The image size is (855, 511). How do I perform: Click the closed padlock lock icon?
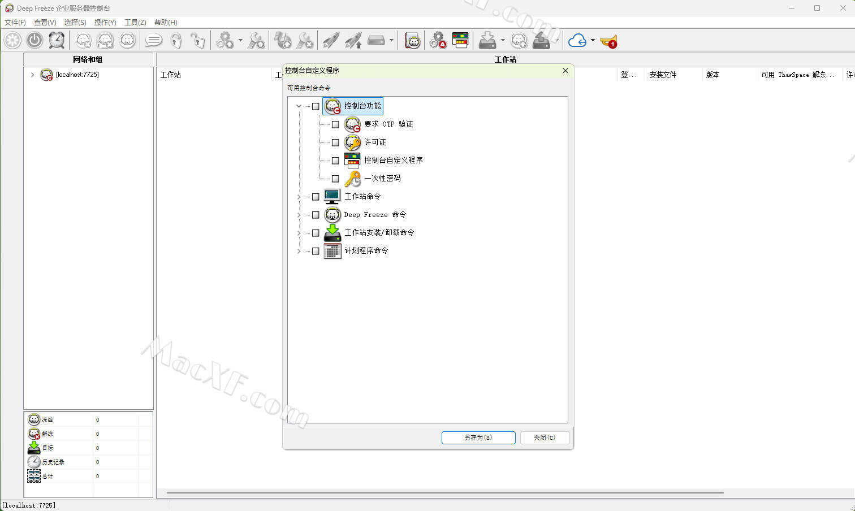[176, 41]
